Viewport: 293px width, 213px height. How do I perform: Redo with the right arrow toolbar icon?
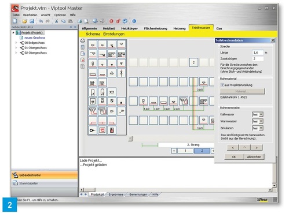pos(47,21)
